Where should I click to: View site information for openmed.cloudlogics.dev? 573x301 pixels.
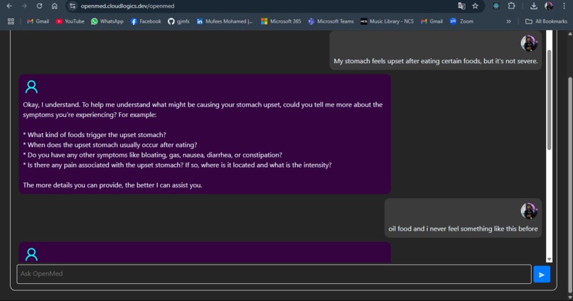(73, 6)
